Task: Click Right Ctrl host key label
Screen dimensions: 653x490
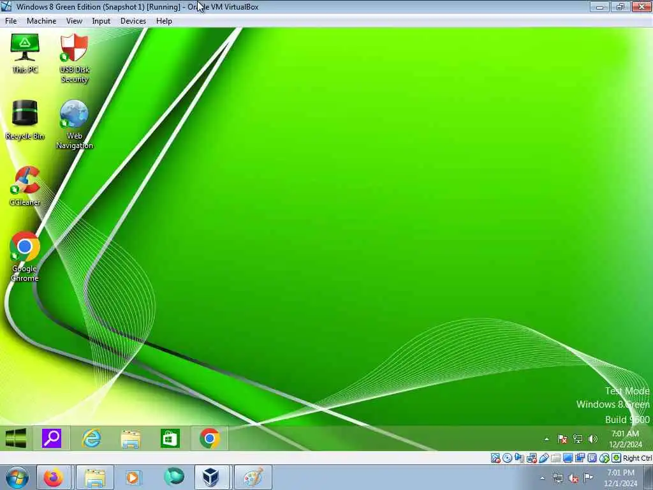Action: tap(637, 458)
